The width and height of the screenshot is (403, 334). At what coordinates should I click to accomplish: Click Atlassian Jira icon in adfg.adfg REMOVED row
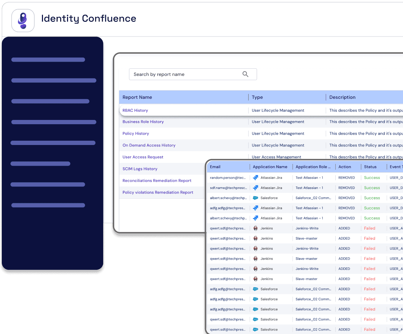pos(255,208)
